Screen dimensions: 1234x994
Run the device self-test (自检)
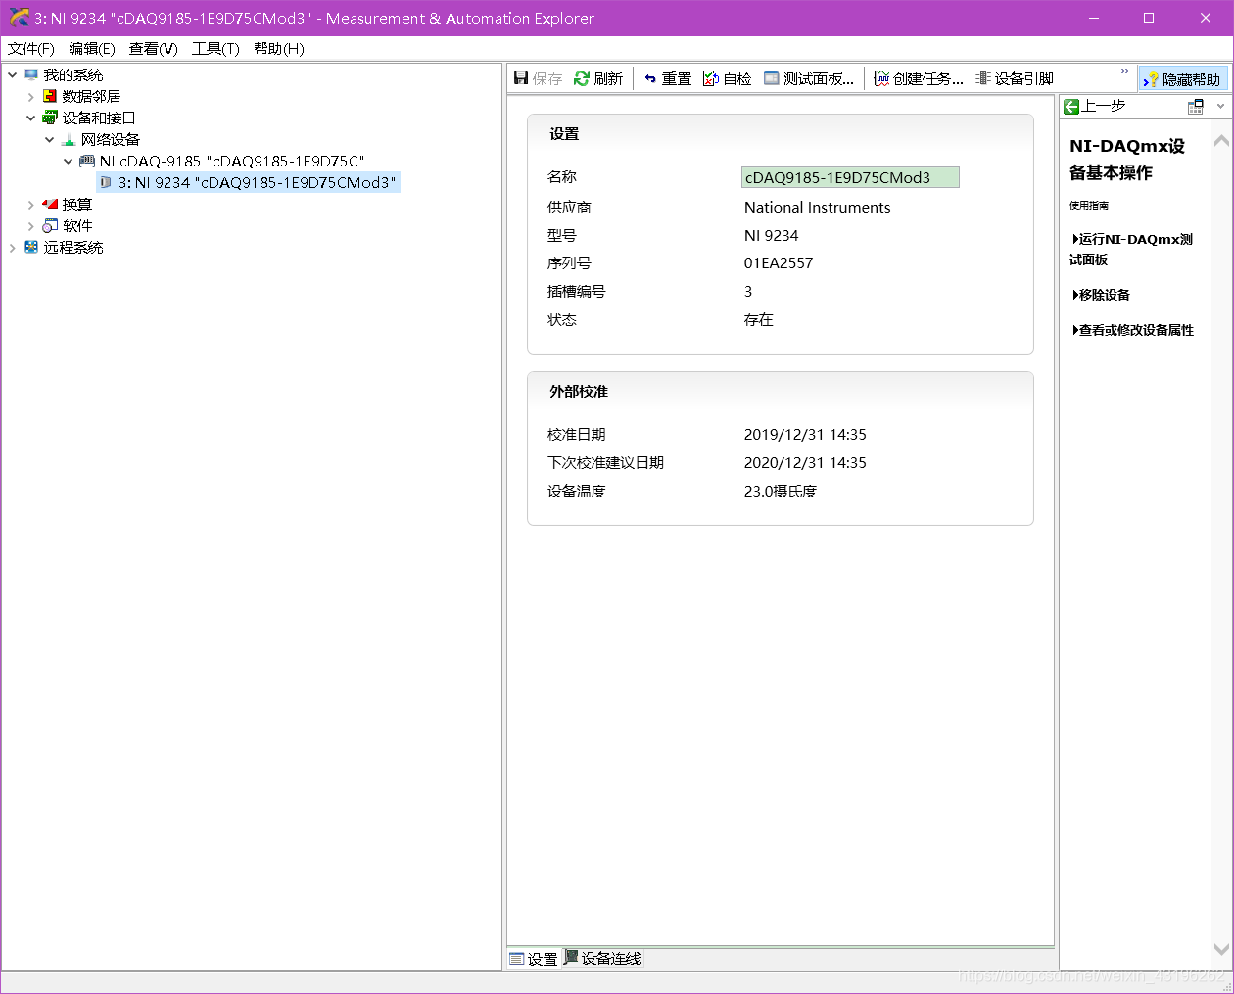728,78
